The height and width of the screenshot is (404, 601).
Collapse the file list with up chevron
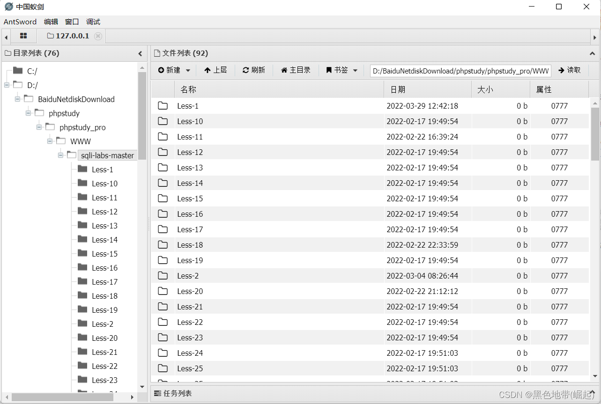coord(592,53)
